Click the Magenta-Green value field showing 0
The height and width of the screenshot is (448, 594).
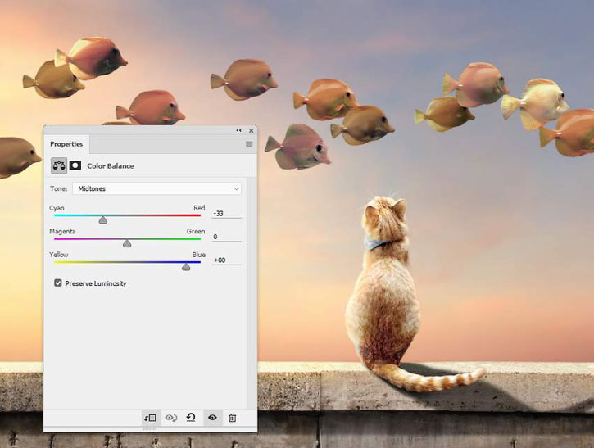coord(226,237)
